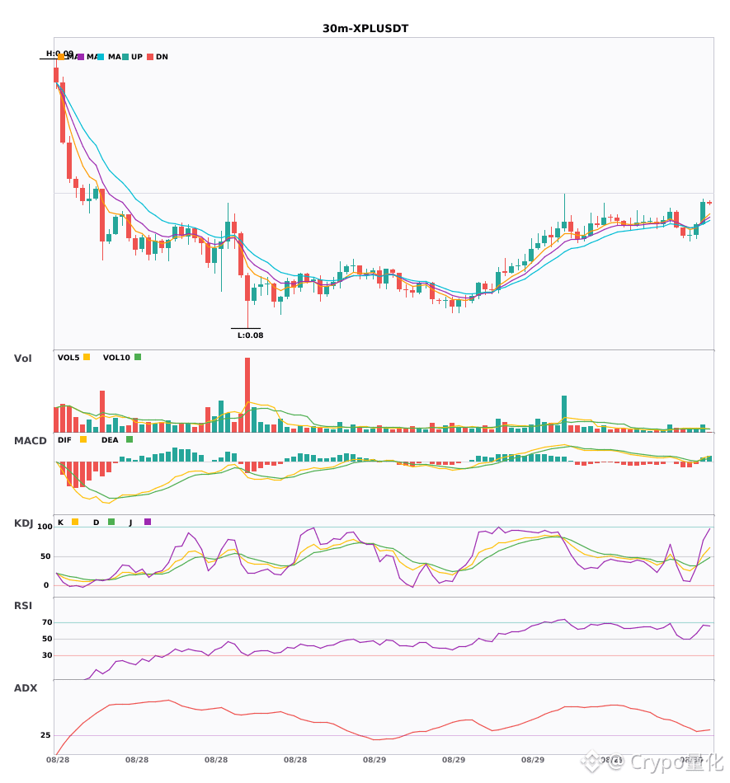Select the yellow K legend swatch
Screen dimensions: 730x783
[75, 522]
